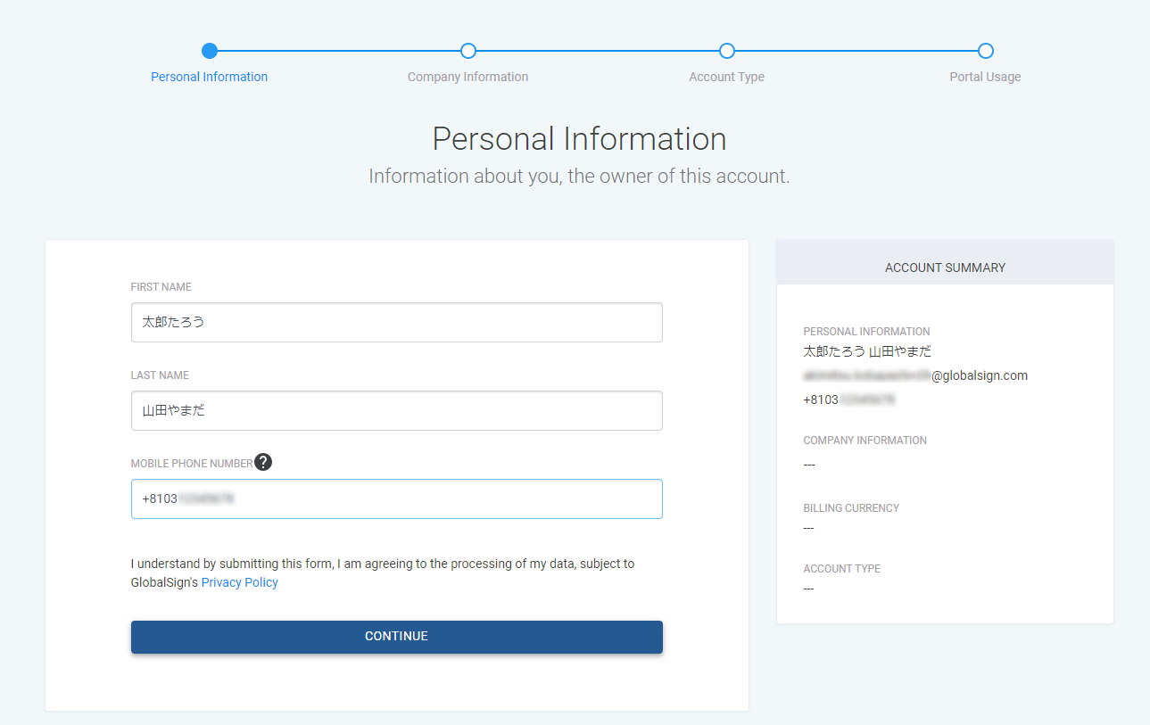1150x725 pixels.
Task: Focus the Last Name input field
Action: tap(396, 410)
